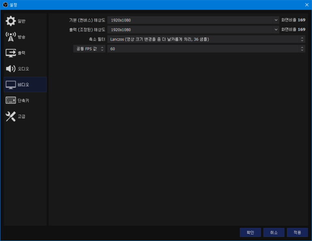Switch to the 방송 settings tab label

21,37
